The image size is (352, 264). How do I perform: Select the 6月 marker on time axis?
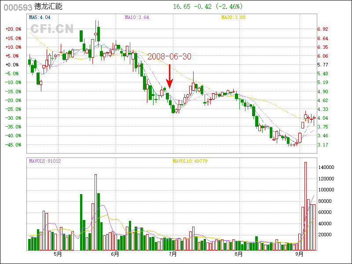tap(115, 254)
